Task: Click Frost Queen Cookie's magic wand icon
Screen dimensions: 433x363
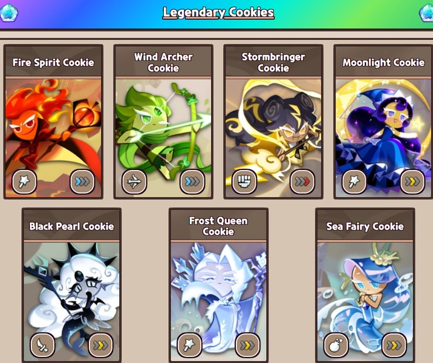Action: 189,345
